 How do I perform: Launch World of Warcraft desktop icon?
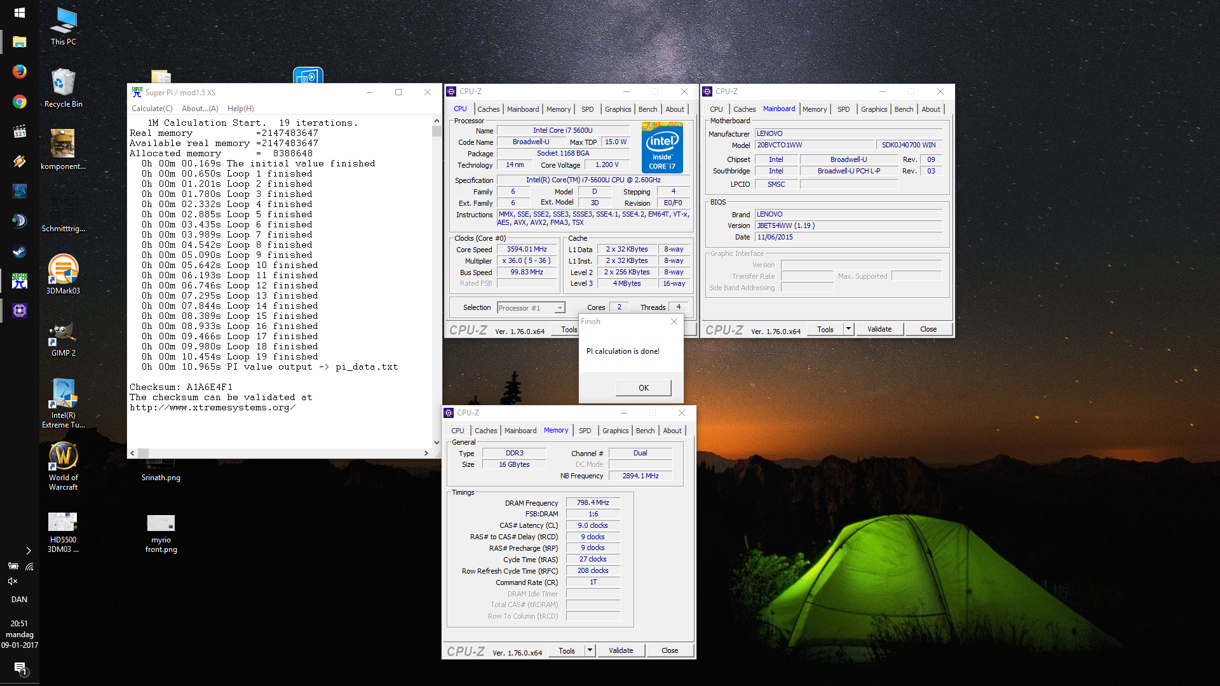(63, 466)
